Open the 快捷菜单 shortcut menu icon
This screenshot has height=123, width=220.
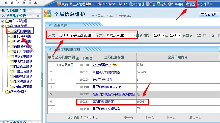(x=198, y=4)
